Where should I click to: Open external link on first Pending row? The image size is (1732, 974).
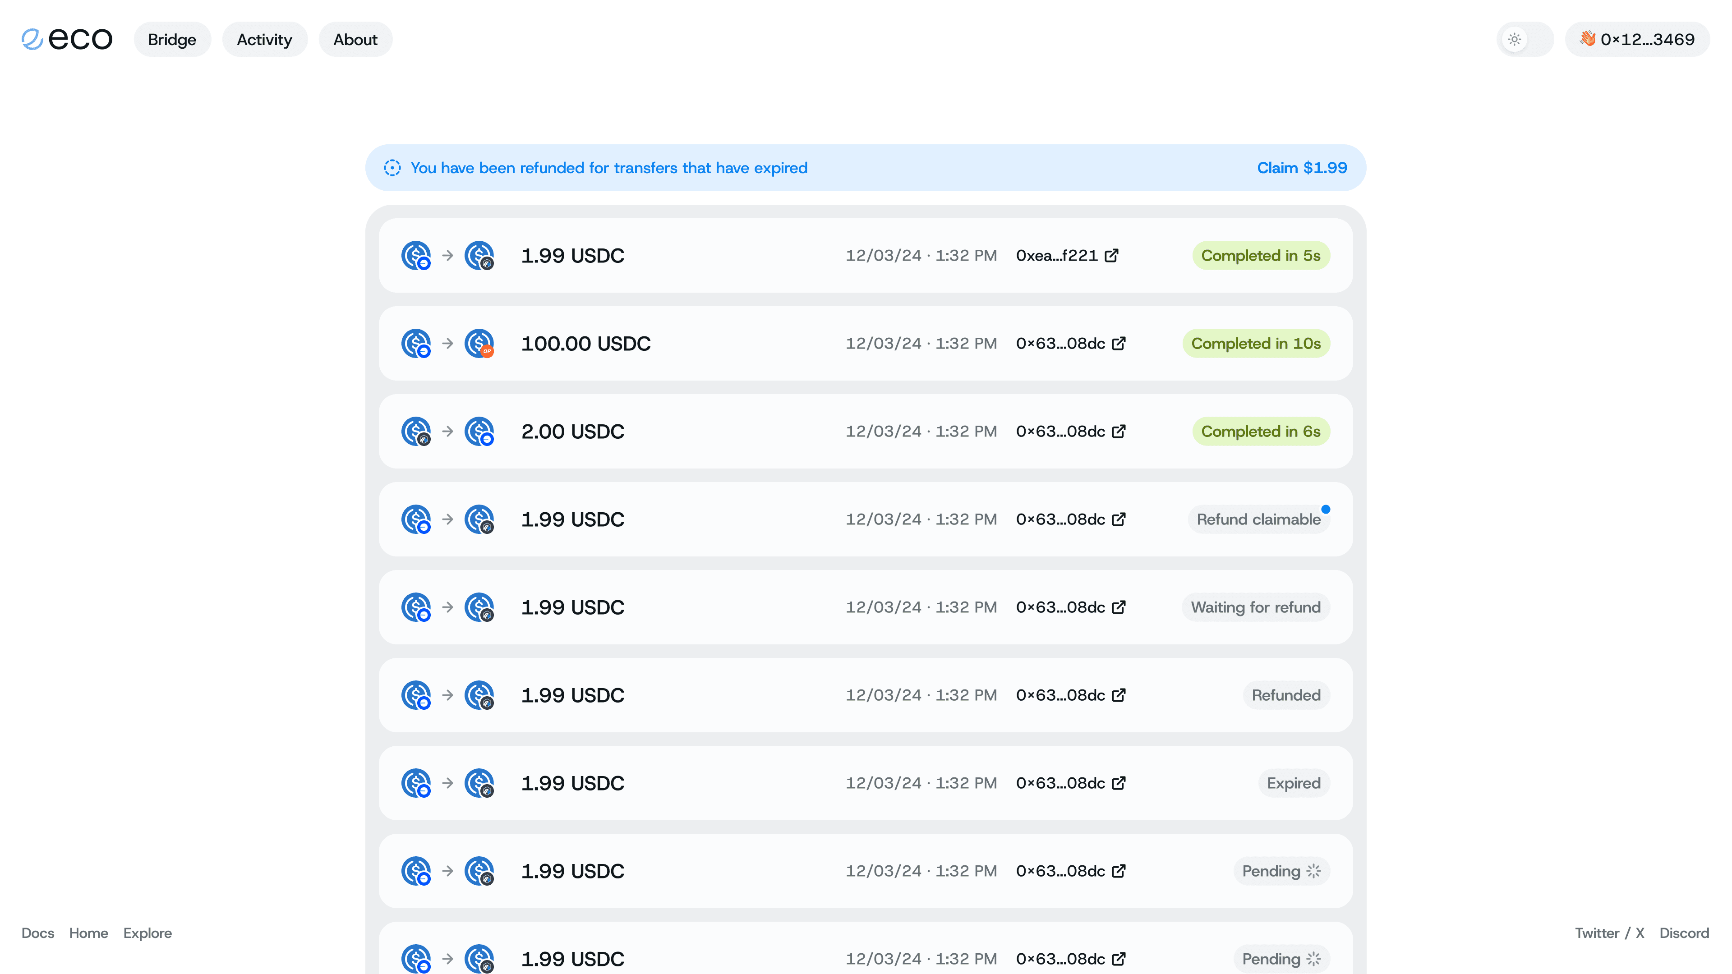(1119, 871)
